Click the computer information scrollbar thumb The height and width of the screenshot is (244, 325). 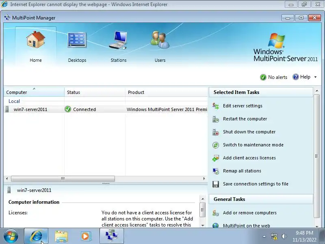[203, 210]
